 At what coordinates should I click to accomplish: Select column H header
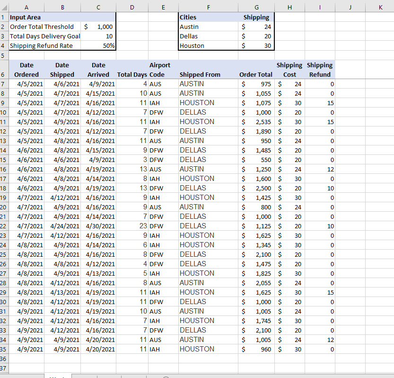pyautogui.click(x=290, y=8)
